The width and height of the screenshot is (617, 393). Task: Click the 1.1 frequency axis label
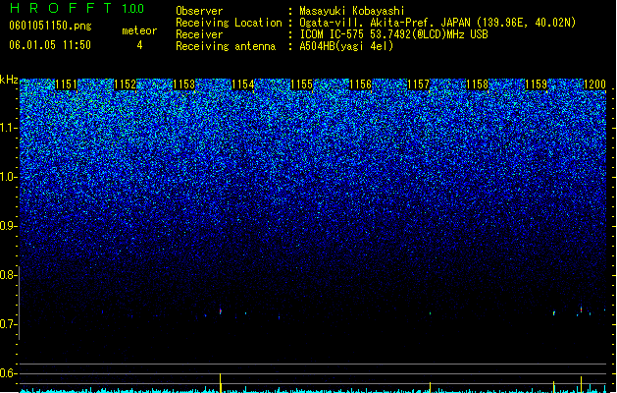[9, 128]
